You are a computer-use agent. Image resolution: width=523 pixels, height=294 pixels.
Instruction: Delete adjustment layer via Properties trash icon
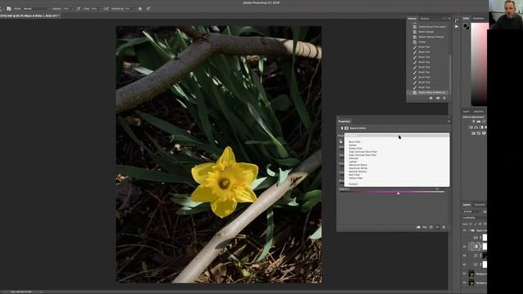[x=444, y=227]
